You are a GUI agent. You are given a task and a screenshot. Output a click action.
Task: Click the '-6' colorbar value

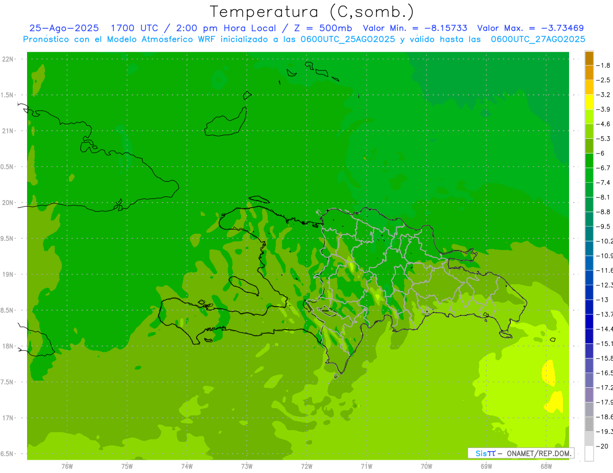(x=601, y=153)
